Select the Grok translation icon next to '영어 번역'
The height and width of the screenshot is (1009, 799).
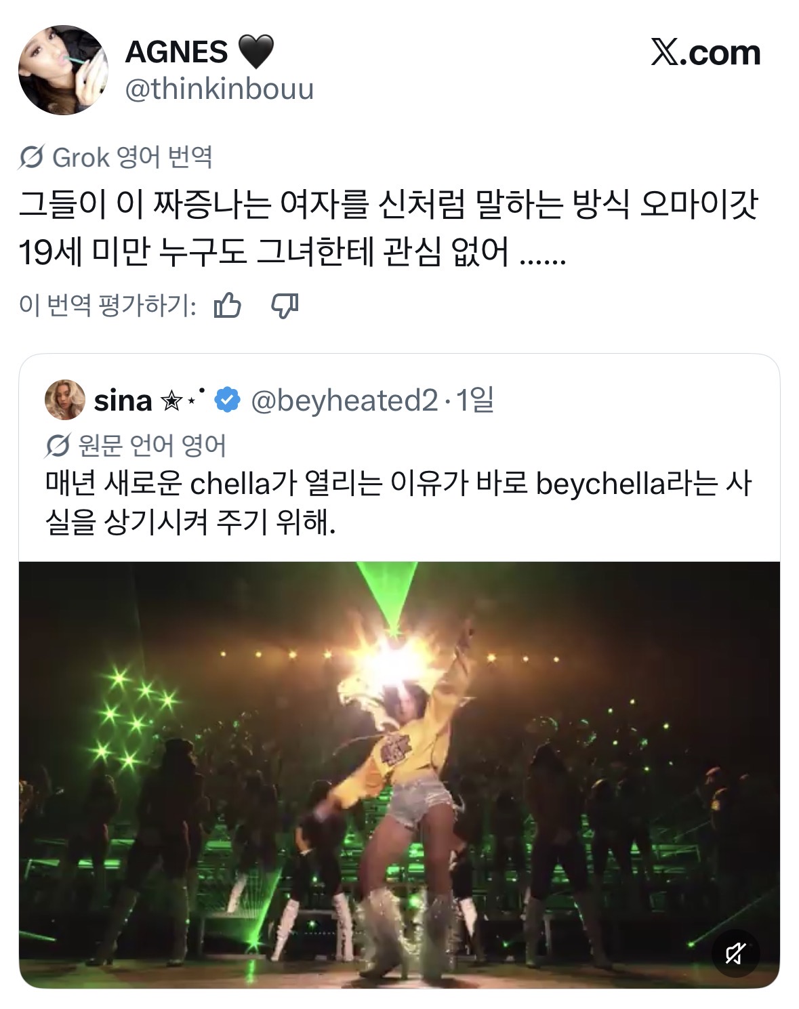pos(32,157)
